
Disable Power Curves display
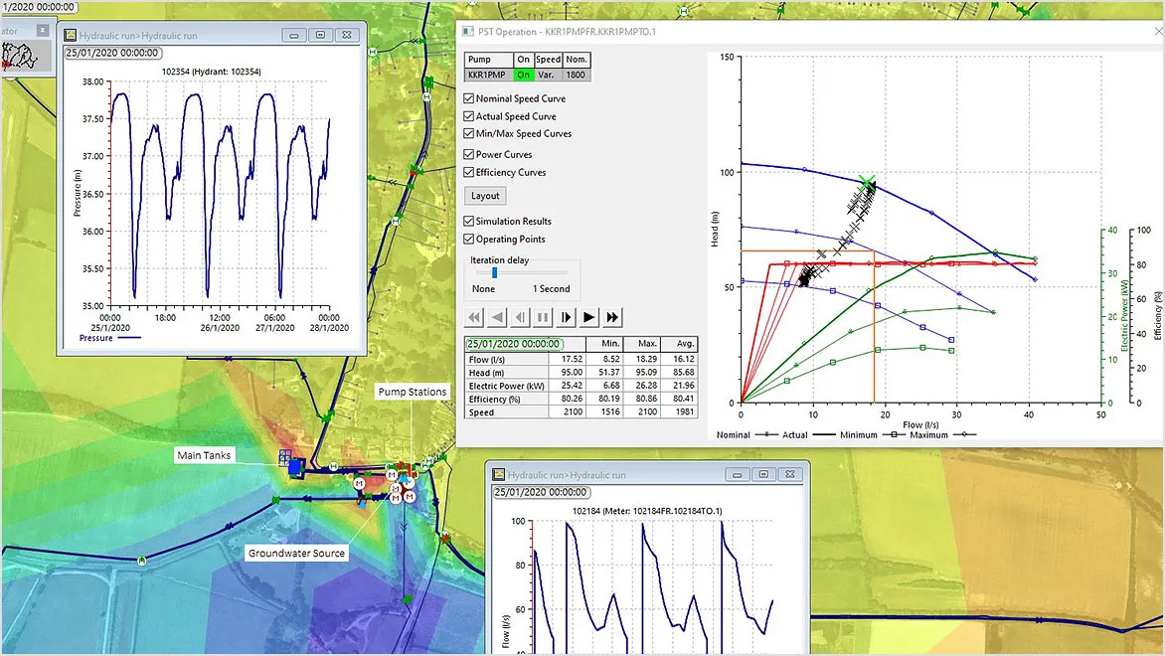(469, 154)
